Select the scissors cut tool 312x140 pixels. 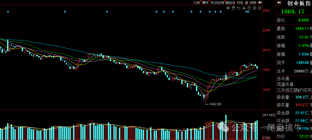244,8
